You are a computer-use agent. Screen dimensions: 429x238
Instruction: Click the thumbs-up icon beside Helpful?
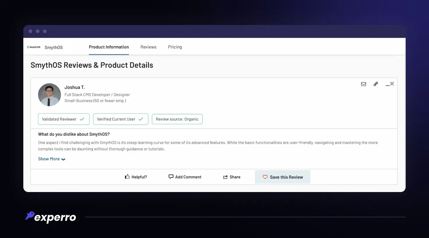click(x=127, y=177)
